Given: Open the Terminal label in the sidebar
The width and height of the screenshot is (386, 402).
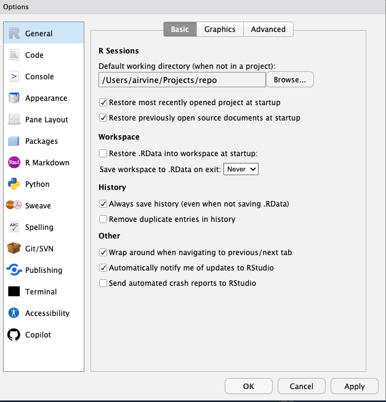Looking at the screenshot, I should point(41,292).
